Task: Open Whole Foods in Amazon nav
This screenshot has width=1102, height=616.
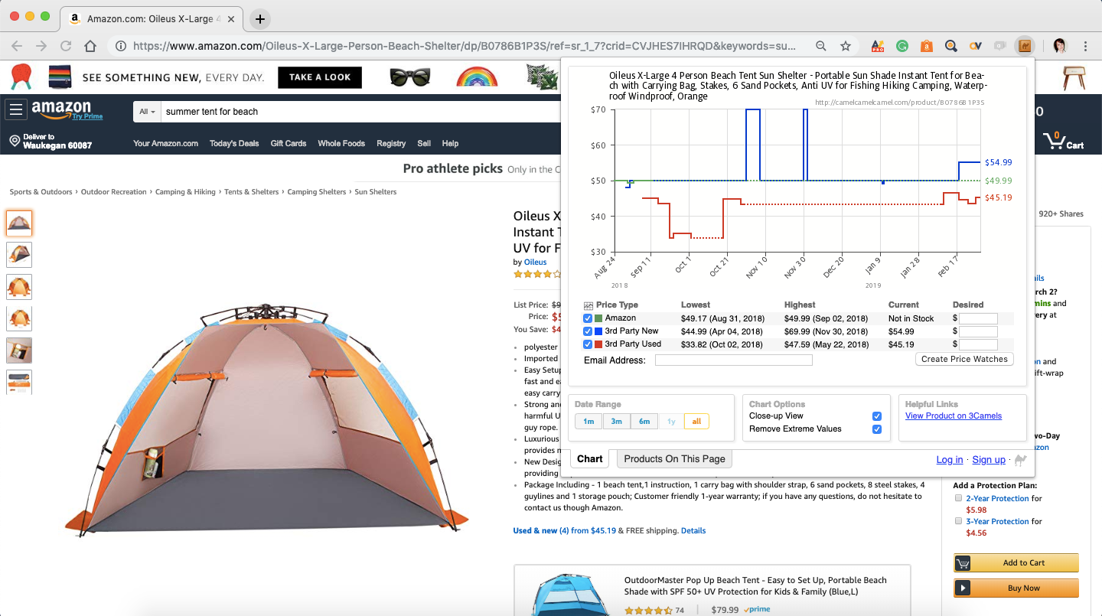Action: (341, 143)
